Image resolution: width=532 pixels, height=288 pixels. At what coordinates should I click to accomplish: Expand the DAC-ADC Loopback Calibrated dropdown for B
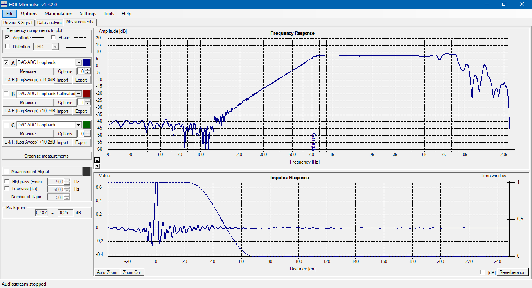(x=79, y=94)
